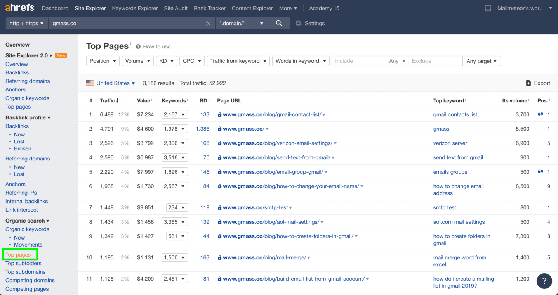Click lock icon beside gmail-contact-list URL
Viewport: 558px width, 295px height.
coord(219,115)
